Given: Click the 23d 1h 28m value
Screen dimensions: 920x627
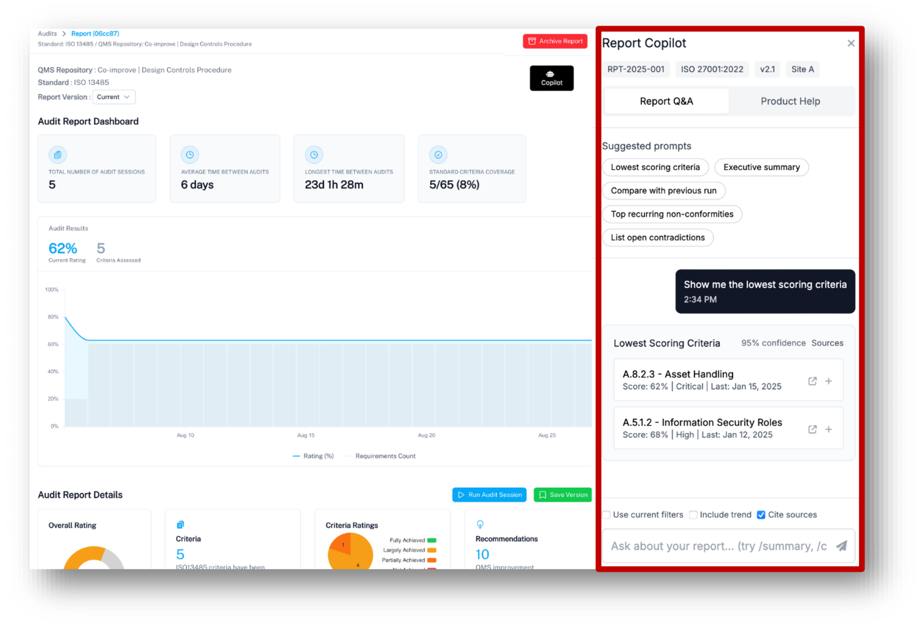Looking at the screenshot, I should (334, 185).
